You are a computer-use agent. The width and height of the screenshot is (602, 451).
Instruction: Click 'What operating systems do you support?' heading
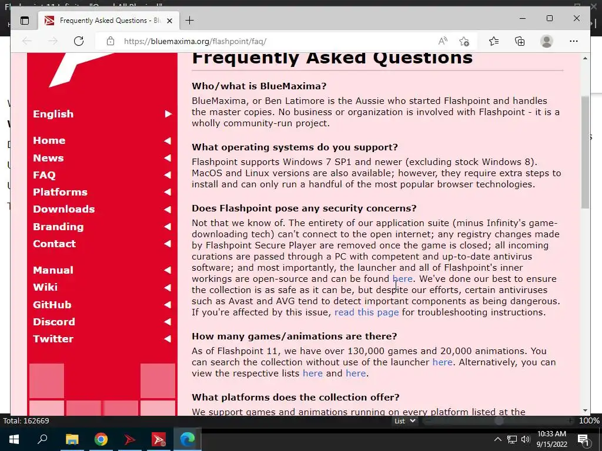(x=295, y=147)
